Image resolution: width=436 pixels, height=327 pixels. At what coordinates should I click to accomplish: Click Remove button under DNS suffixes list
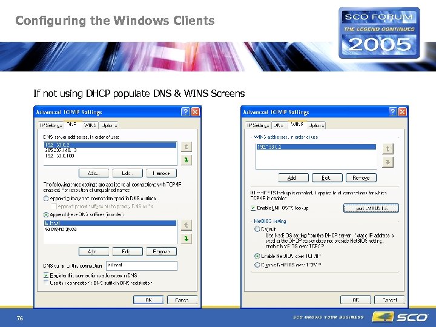(x=161, y=252)
